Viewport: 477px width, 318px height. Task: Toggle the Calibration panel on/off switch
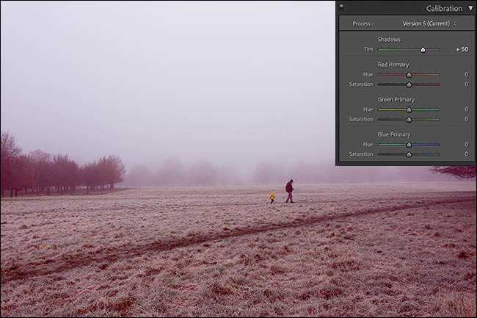[342, 7]
